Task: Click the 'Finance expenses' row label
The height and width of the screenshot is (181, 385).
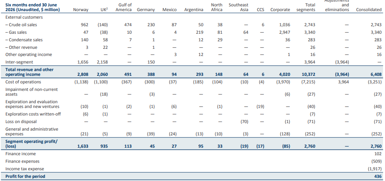Action: 22,162
